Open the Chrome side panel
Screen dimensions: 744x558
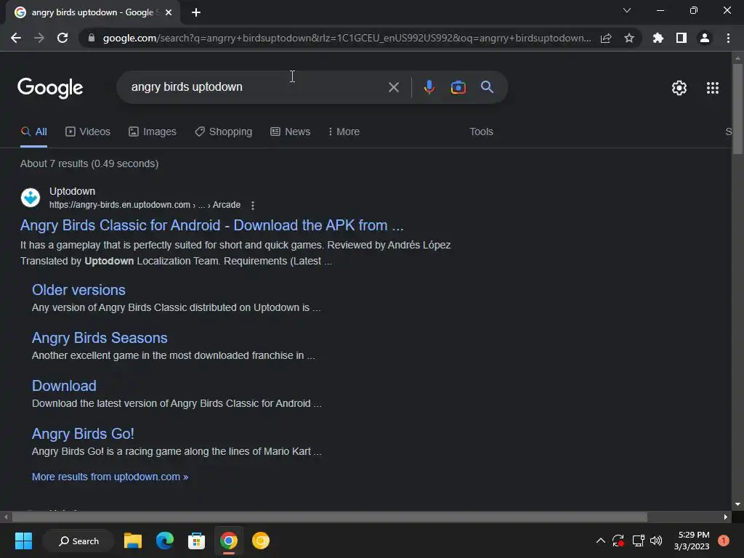click(682, 38)
